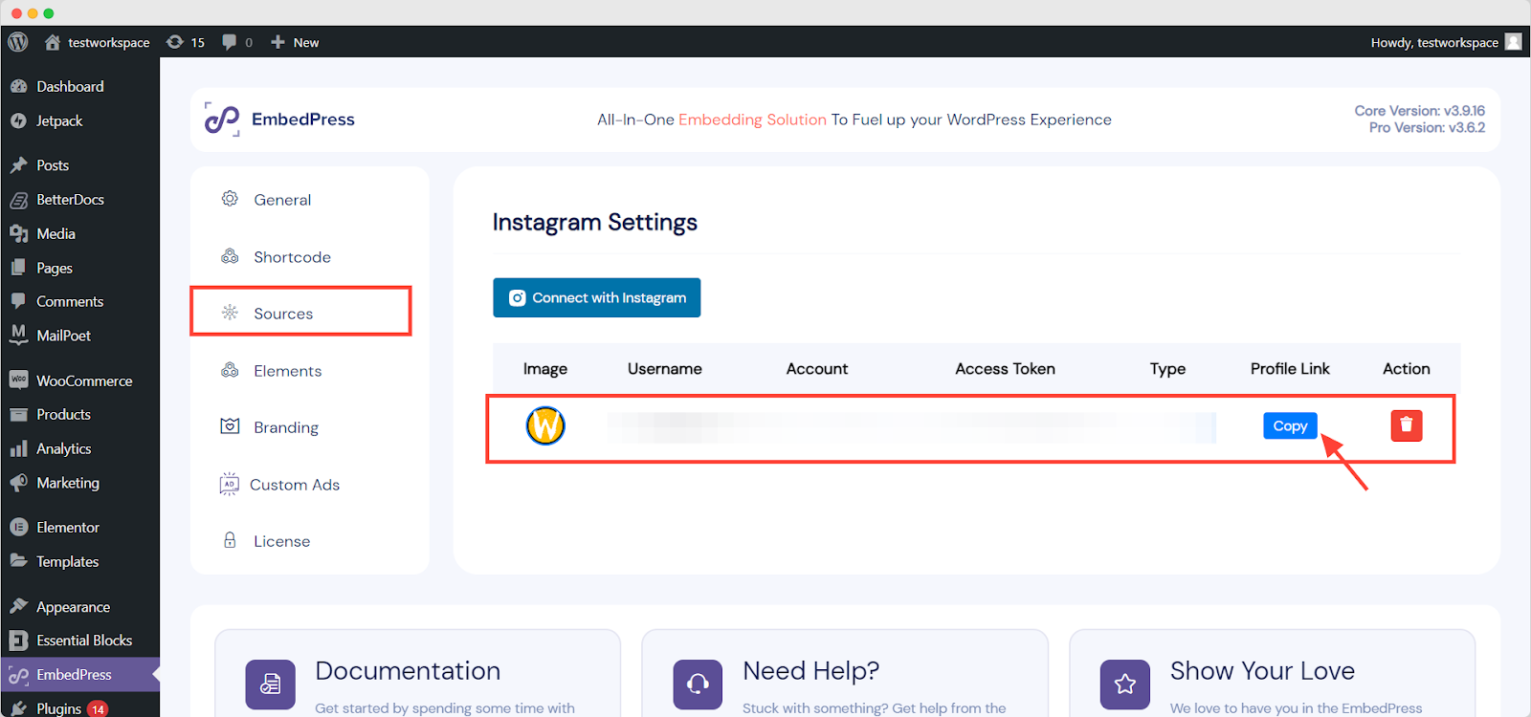Click the EmbedPress logo in header
This screenshot has height=717, width=1531.
pyautogui.click(x=222, y=119)
